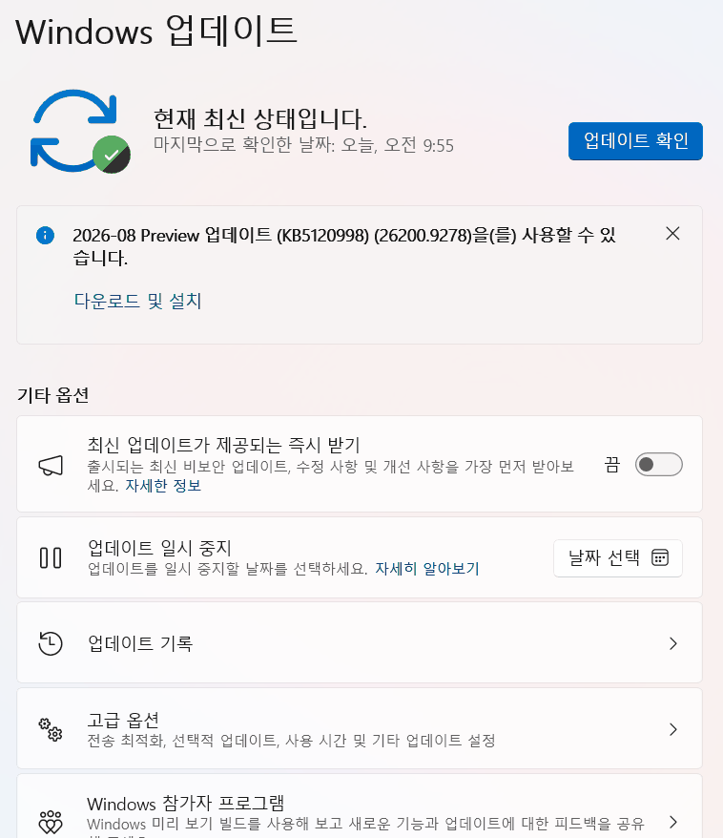The width and height of the screenshot is (723, 838).
Task: Click the Windows 업데이트 page title
Action: pos(155,31)
